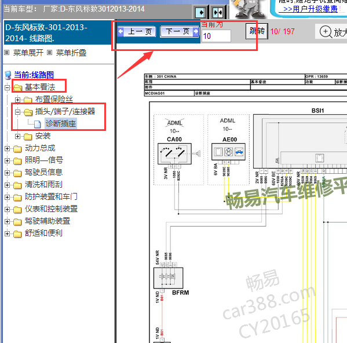Click the current page number input field
This screenshot has height=343, width=347.
[x=216, y=36]
